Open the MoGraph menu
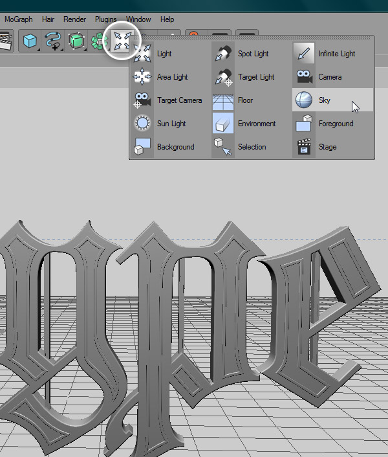Screen dimensions: 388x457 19,19
